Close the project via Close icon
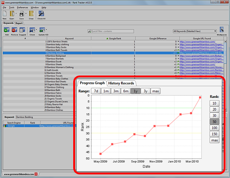The image size is (230, 178). [31, 14]
